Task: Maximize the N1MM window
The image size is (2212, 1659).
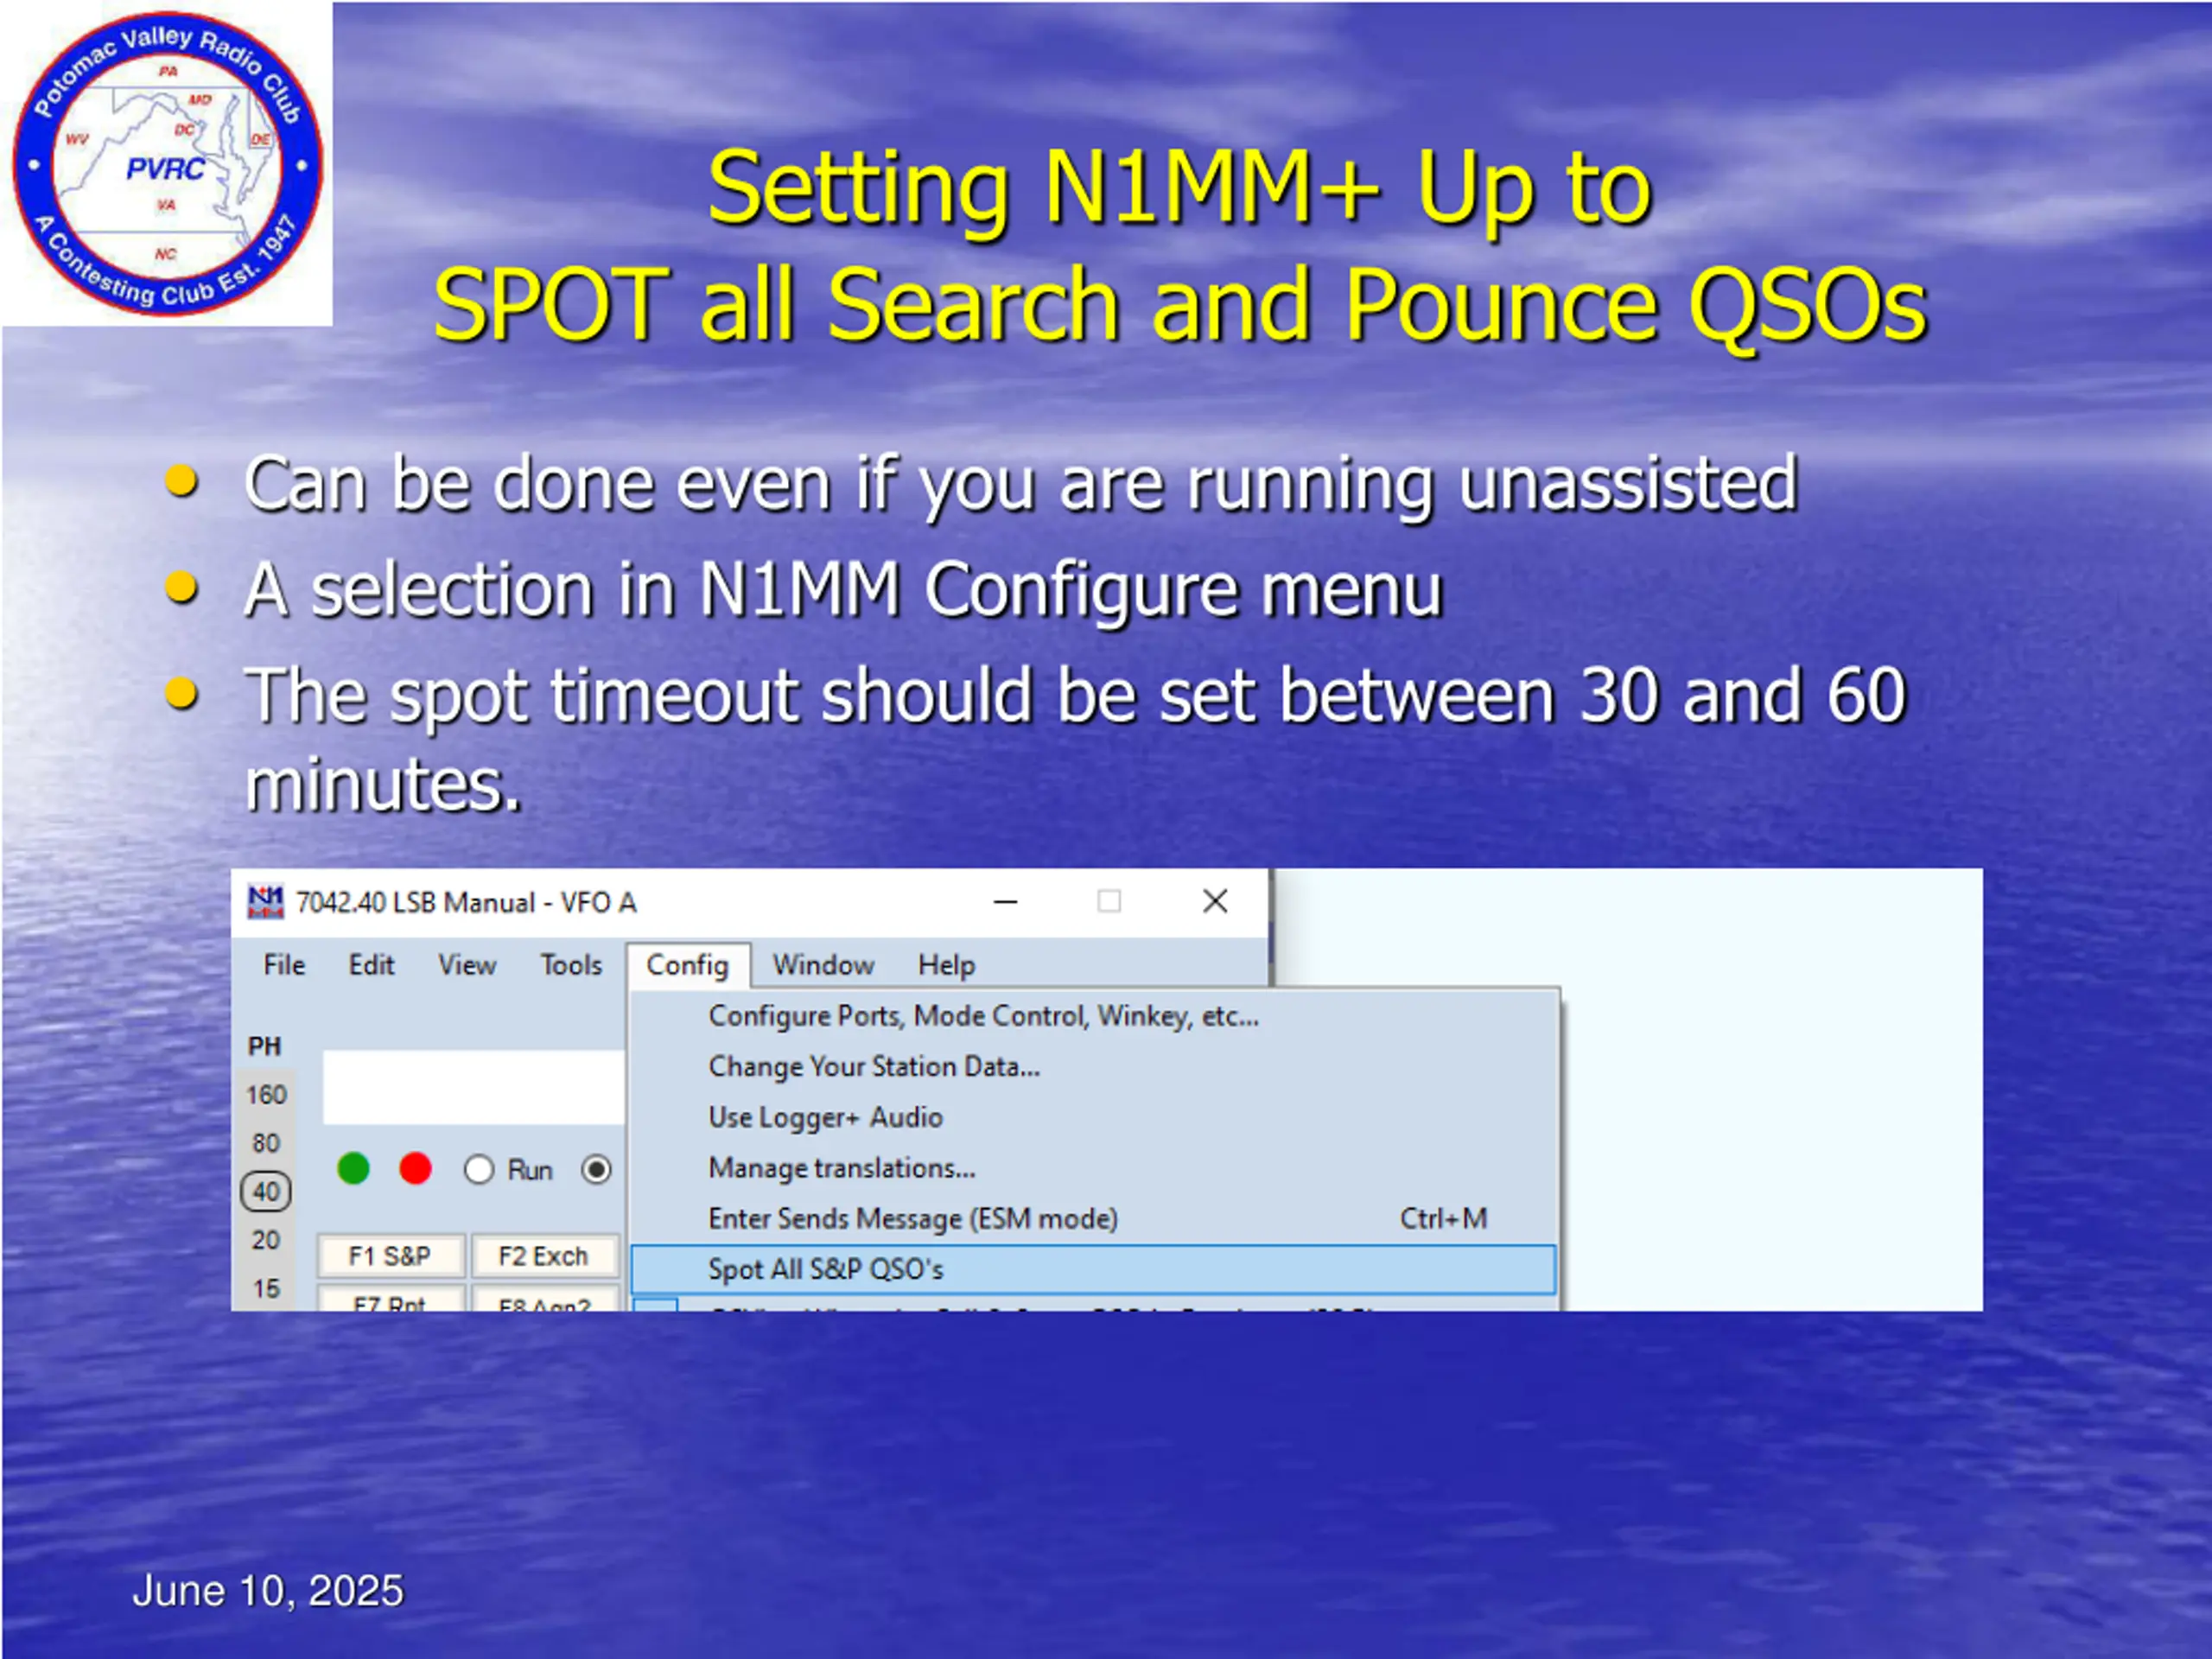Action: click(1109, 902)
